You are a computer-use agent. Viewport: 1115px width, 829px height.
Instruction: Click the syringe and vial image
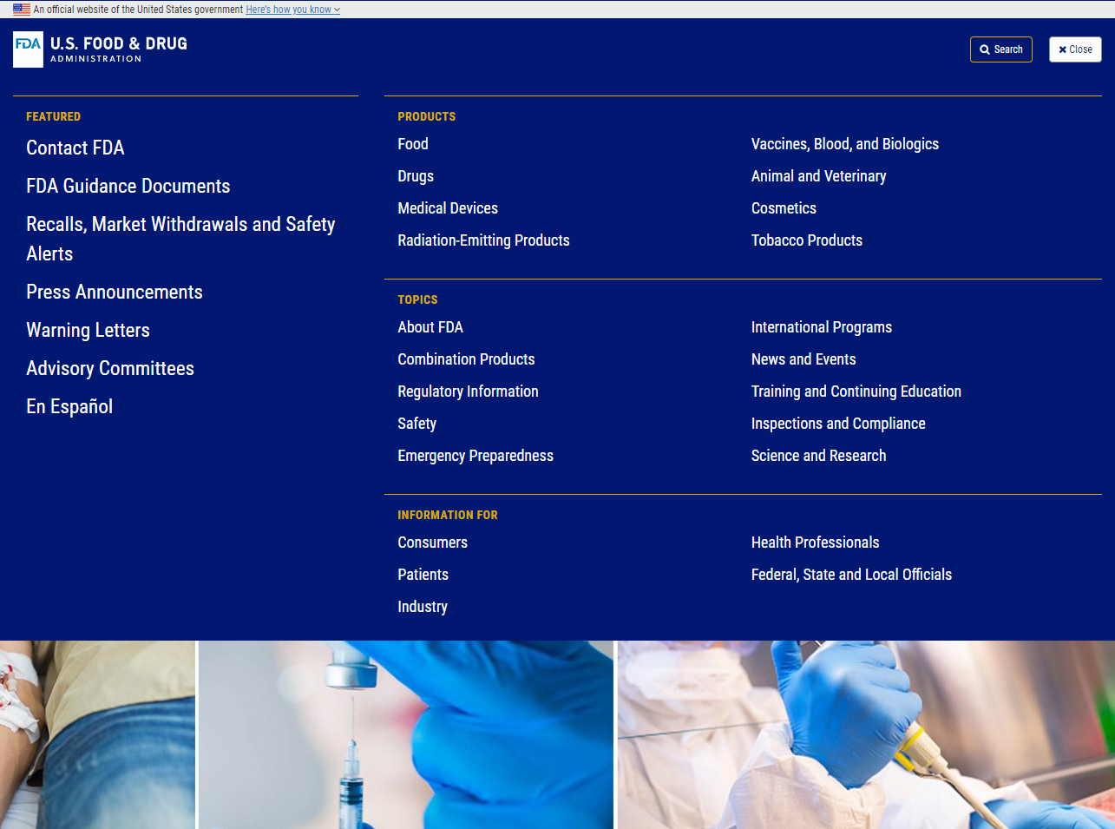(406, 734)
